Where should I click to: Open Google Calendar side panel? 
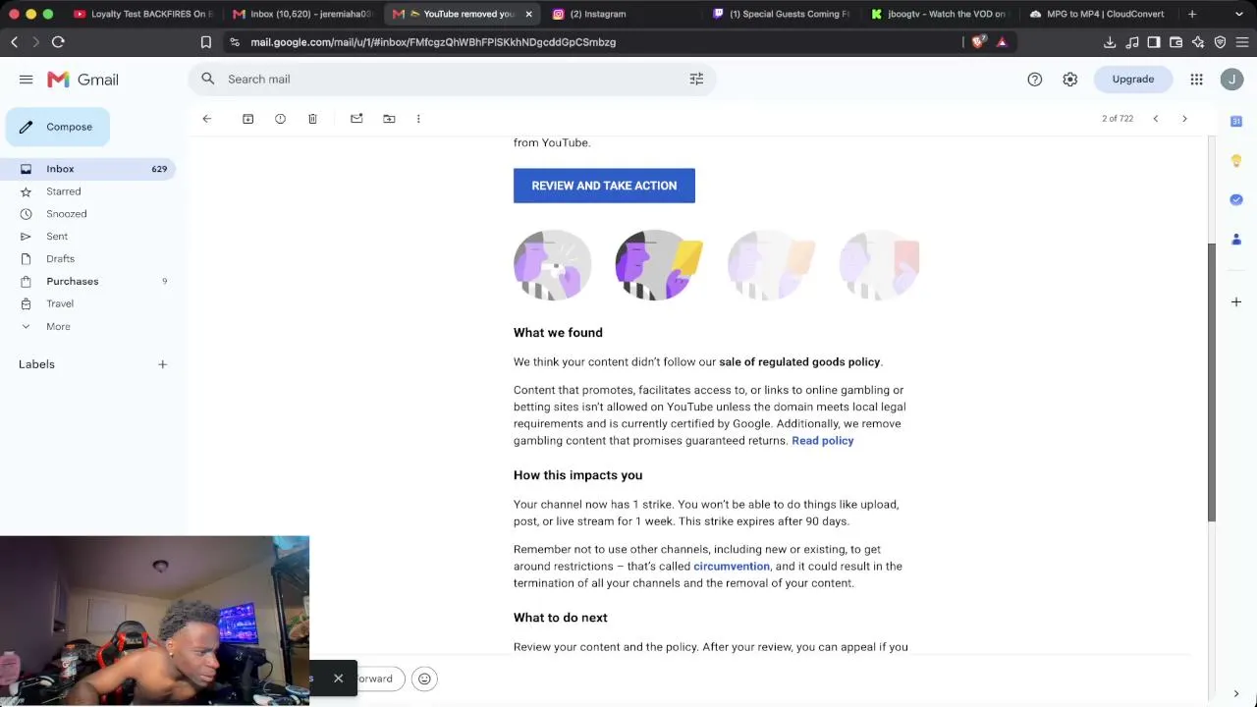pyautogui.click(x=1236, y=121)
